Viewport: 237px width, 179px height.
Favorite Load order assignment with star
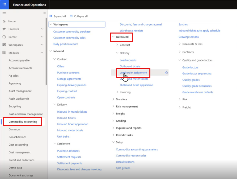tap(166, 73)
